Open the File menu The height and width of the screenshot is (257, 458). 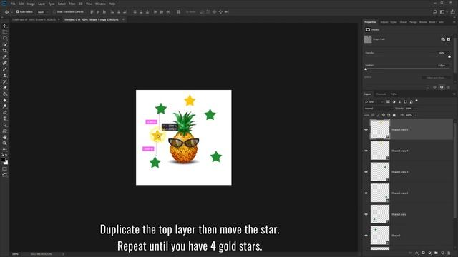click(x=13, y=4)
